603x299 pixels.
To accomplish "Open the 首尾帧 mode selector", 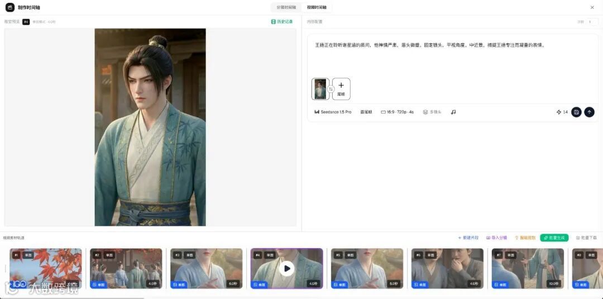I will (366, 112).
